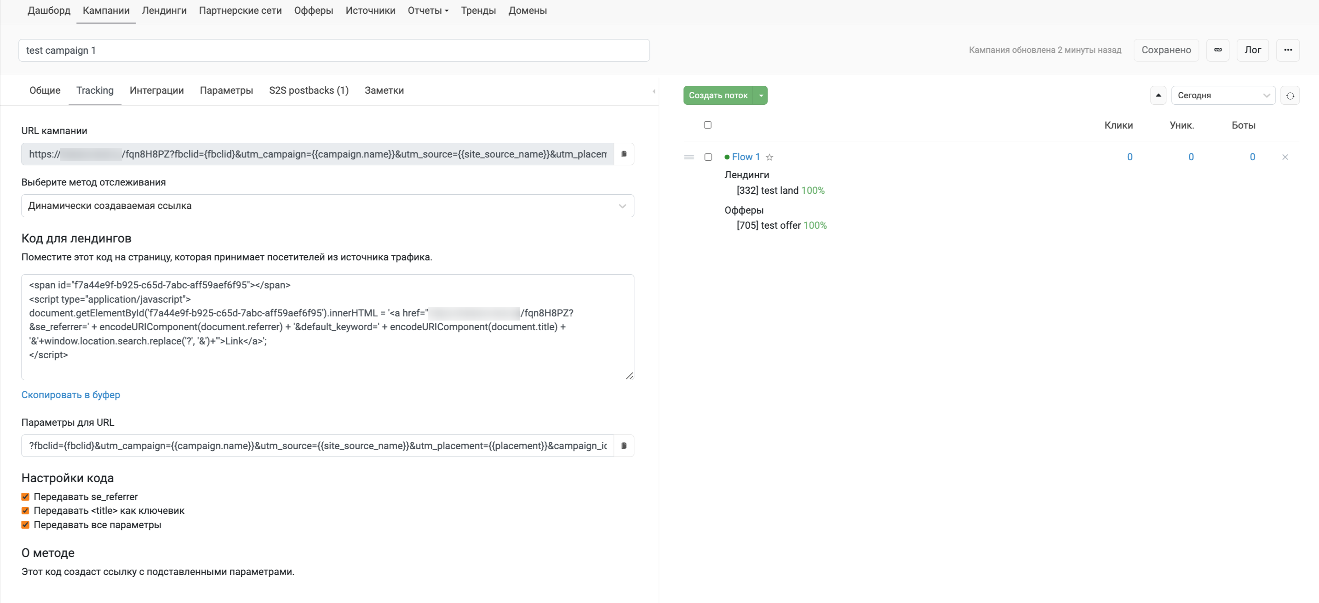Click the Боты column header
The width and height of the screenshot is (1319, 603).
click(1243, 125)
